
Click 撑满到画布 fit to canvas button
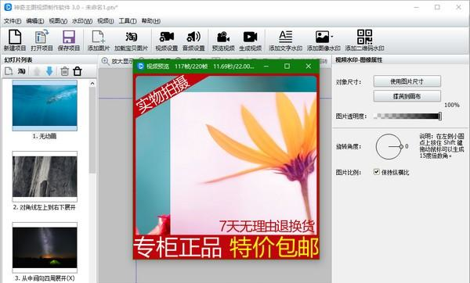click(x=407, y=96)
